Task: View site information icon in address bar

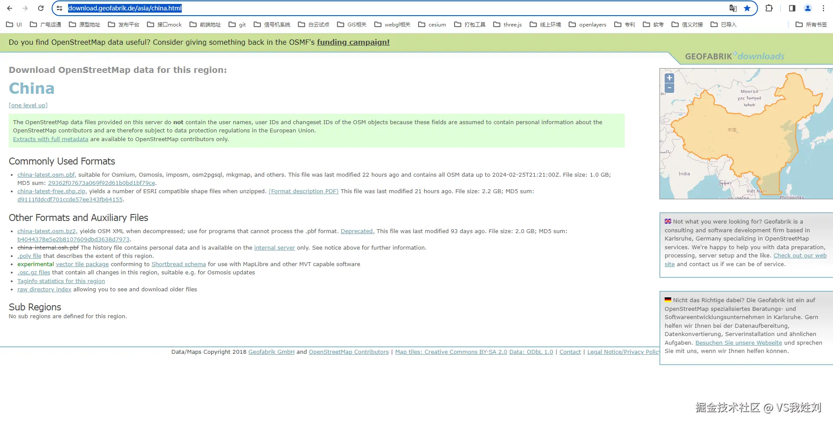Action: pos(59,8)
